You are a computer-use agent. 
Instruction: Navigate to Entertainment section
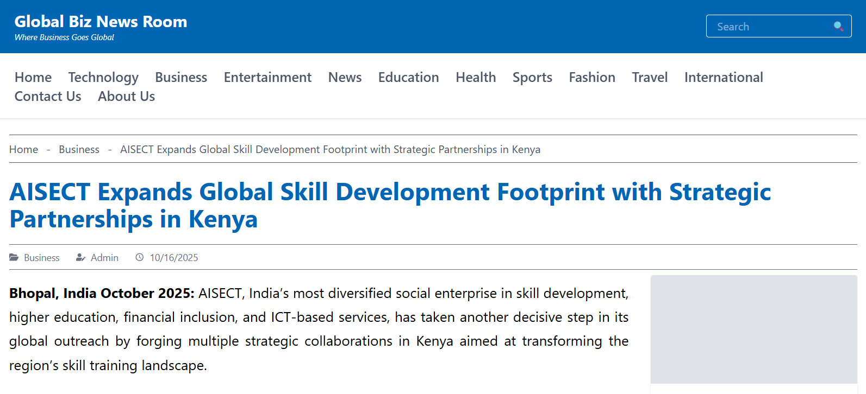click(x=267, y=78)
